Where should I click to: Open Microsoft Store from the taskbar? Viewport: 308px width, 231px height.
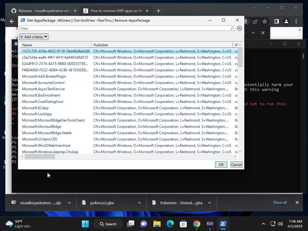point(183,224)
